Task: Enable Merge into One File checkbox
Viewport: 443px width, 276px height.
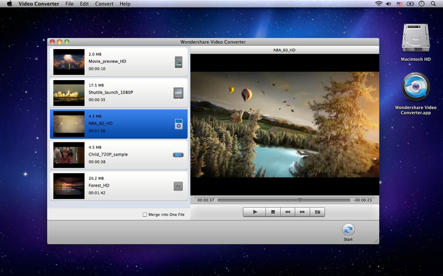Action: [145, 215]
